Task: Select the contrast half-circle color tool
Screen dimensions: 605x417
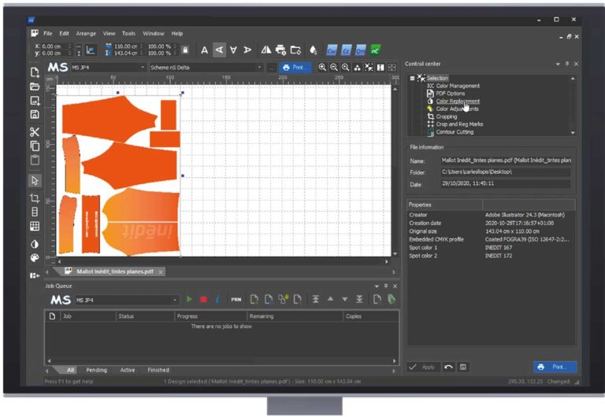Action: [x=35, y=245]
